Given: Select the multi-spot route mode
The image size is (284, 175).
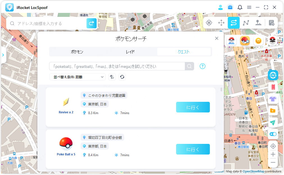Looking at the screenshot, I should coord(246,23).
